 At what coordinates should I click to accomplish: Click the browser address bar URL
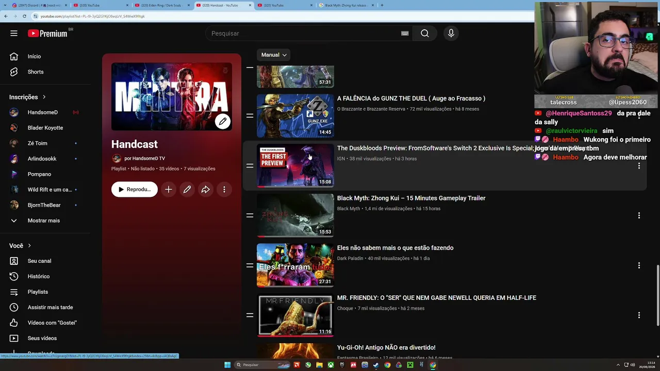click(x=93, y=16)
